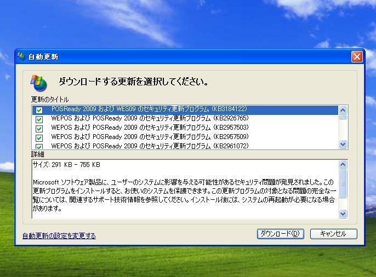
Task: Select the POSReady 2009 KB3184122 row text
Action: tap(149, 109)
